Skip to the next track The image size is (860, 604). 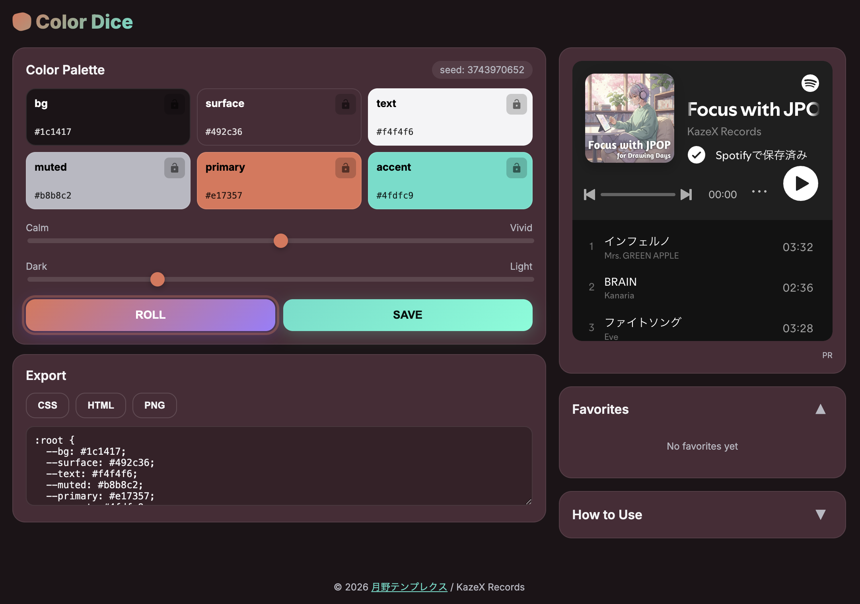click(x=685, y=195)
